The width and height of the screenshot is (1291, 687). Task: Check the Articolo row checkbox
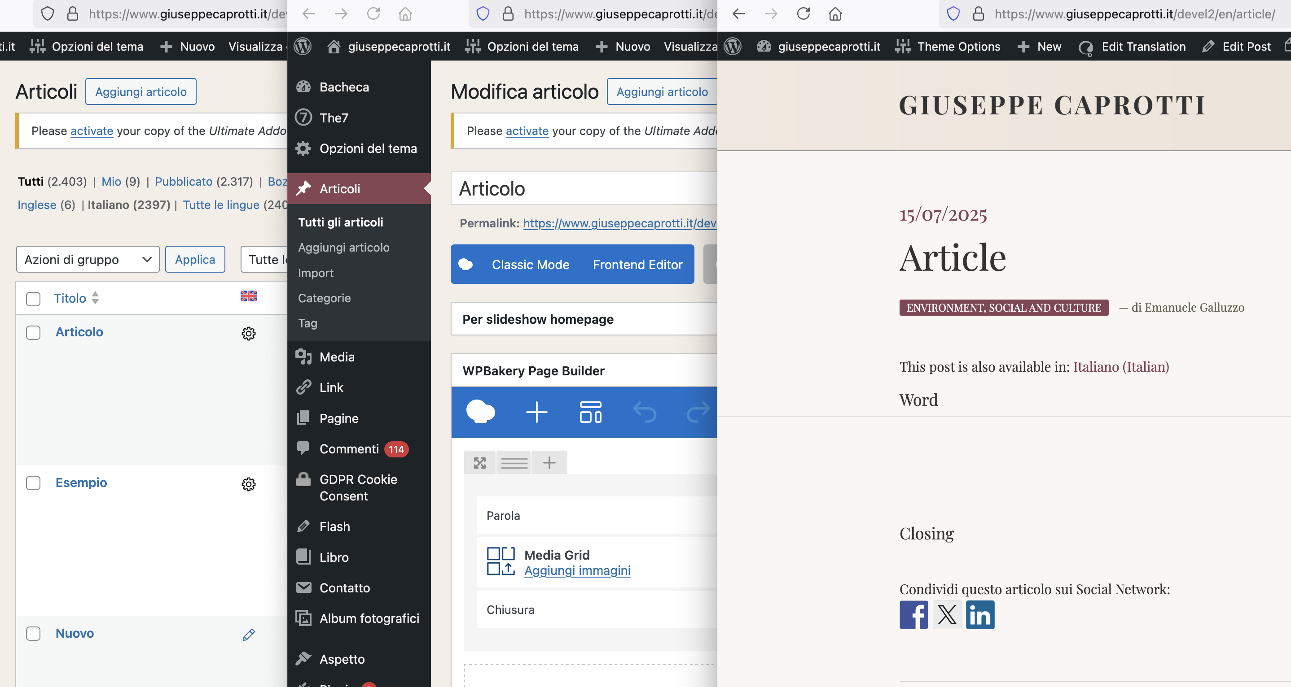[33, 333]
